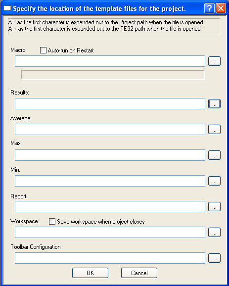The width and height of the screenshot is (229, 286).
Task: Focus the Results path input field
Action: [x=110, y=103]
